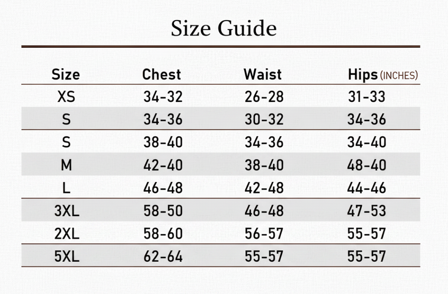Click the Size Guide title
Screen dimensions: 448x294
coord(224,28)
